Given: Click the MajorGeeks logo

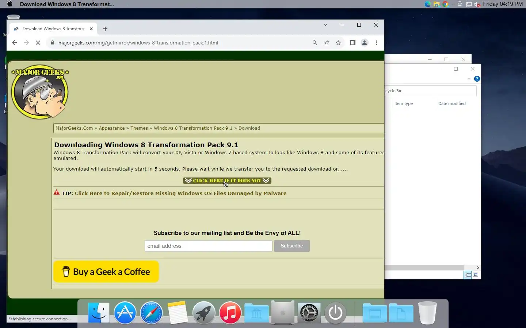Looking at the screenshot, I should point(40,92).
